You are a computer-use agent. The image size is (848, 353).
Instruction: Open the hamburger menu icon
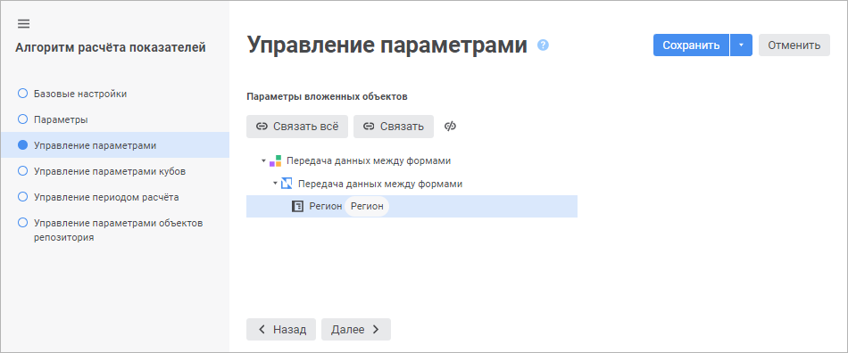[24, 24]
